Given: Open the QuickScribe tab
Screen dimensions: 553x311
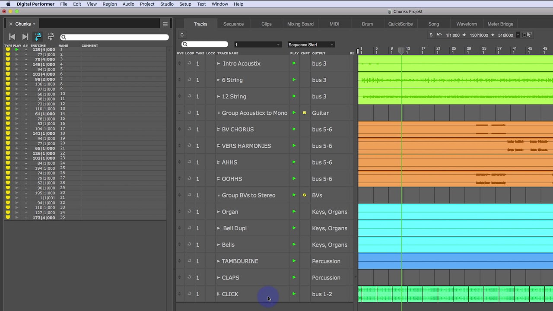Looking at the screenshot, I should click(x=400, y=24).
